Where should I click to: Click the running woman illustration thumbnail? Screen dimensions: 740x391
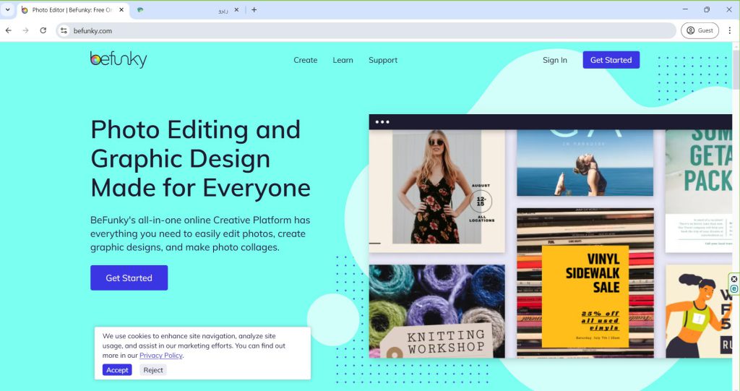pos(699,311)
